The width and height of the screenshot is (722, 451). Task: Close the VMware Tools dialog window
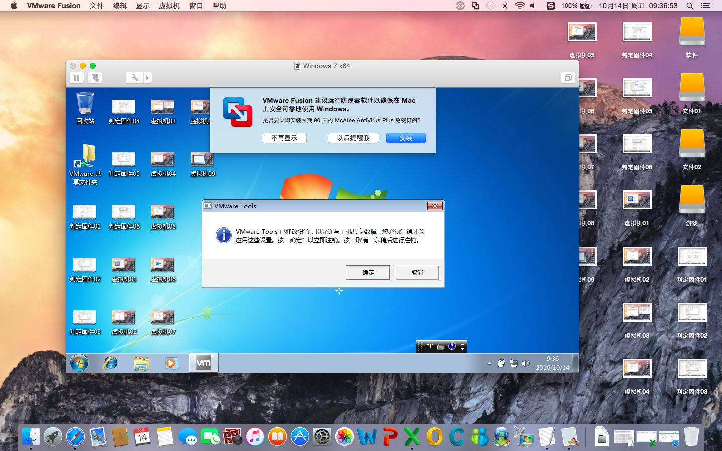[435, 206]
